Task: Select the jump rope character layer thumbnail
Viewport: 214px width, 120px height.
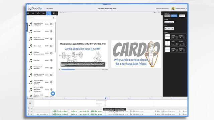Action: click(x=168, y=43)
